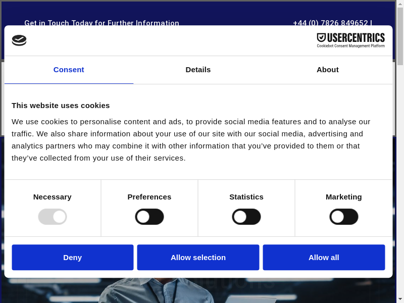Accept cookies with Allow all

click(x=324, y=258)
